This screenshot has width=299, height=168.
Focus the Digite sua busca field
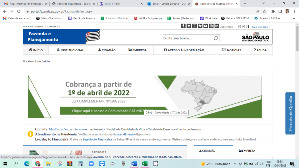tap(188, 38)
